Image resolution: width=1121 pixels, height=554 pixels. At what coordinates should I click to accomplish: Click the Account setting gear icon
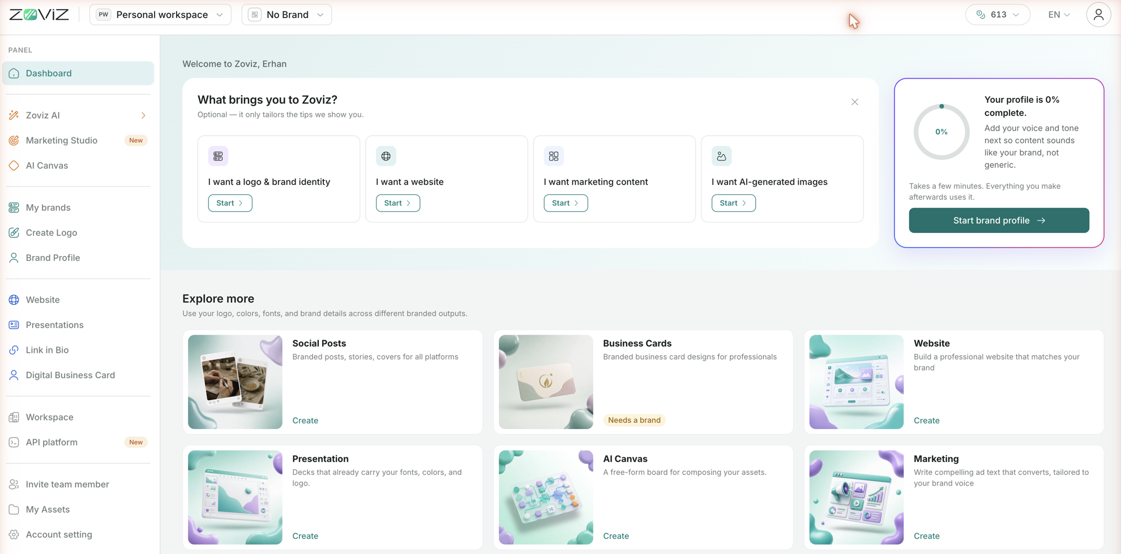pos(14,534)
